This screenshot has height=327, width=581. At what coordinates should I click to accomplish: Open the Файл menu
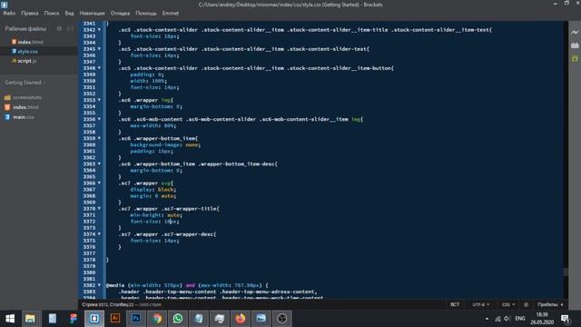pyautogui.click(x=9, y=13)
